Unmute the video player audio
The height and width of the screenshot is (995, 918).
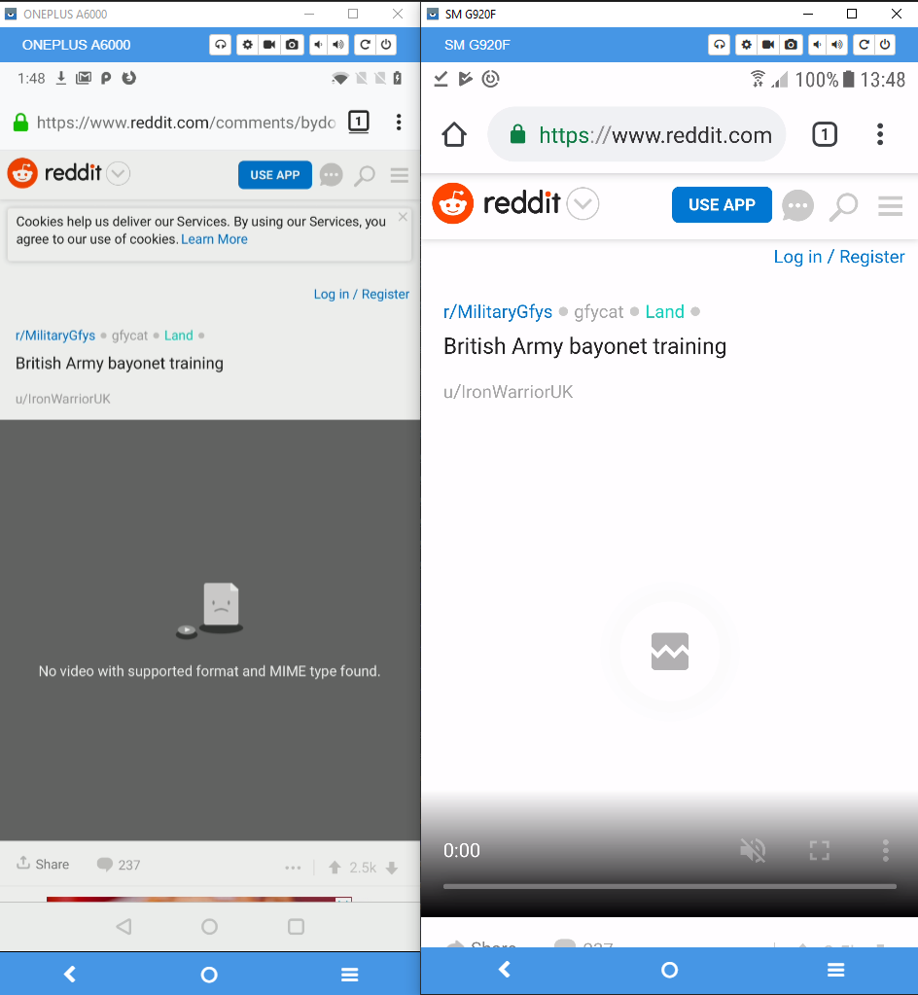[x=753, y=850]
